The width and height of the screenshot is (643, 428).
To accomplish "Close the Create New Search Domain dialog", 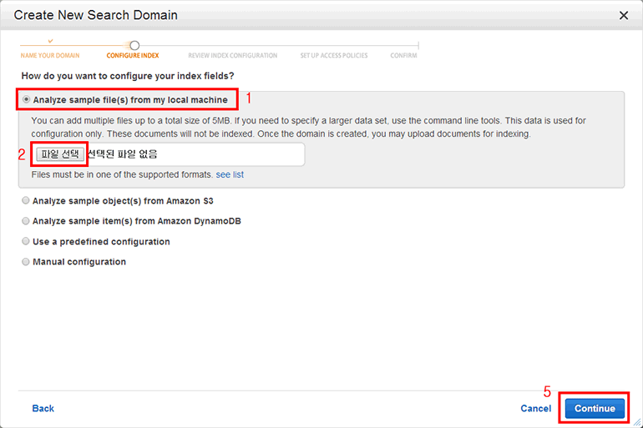I will point(623,15).
